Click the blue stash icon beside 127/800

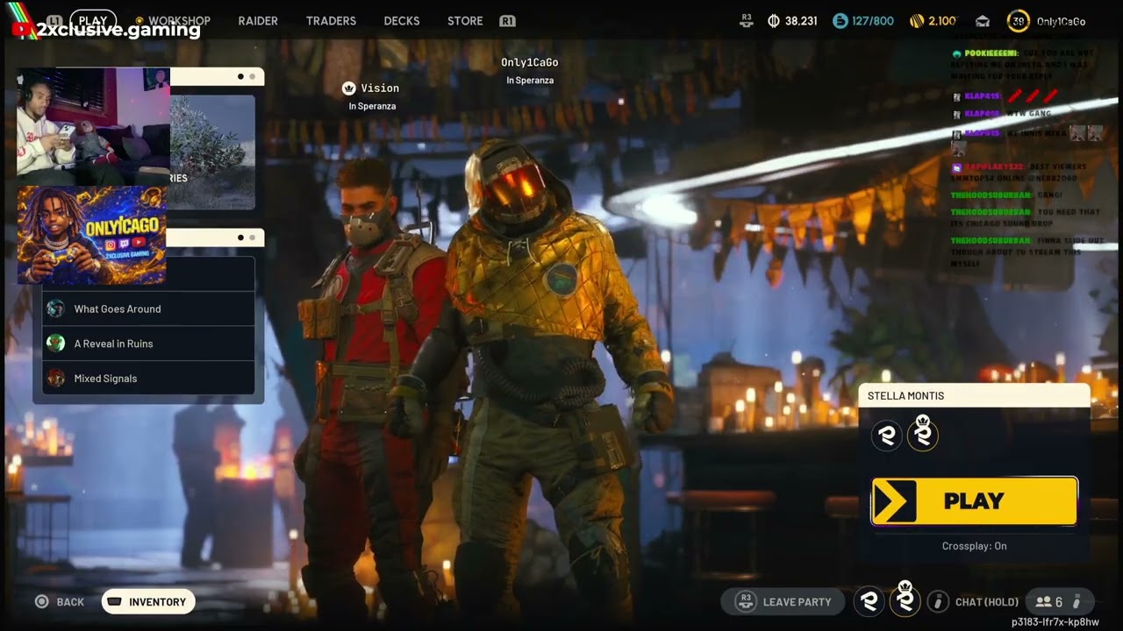point(840,21)
